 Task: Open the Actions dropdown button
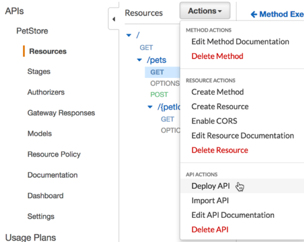[x=205, y=11]
